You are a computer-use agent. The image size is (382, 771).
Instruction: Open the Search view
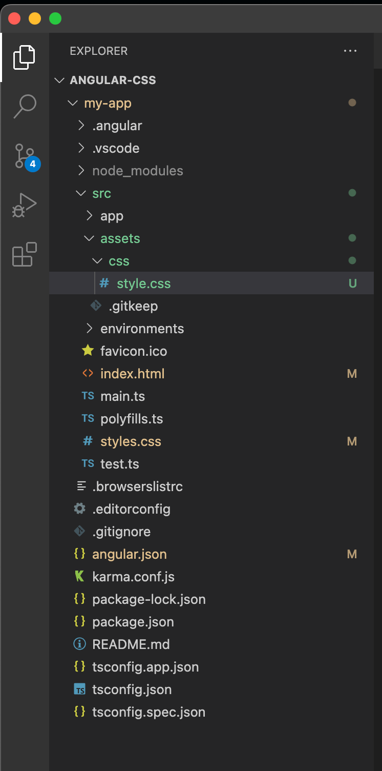click(x=24, y=105)
